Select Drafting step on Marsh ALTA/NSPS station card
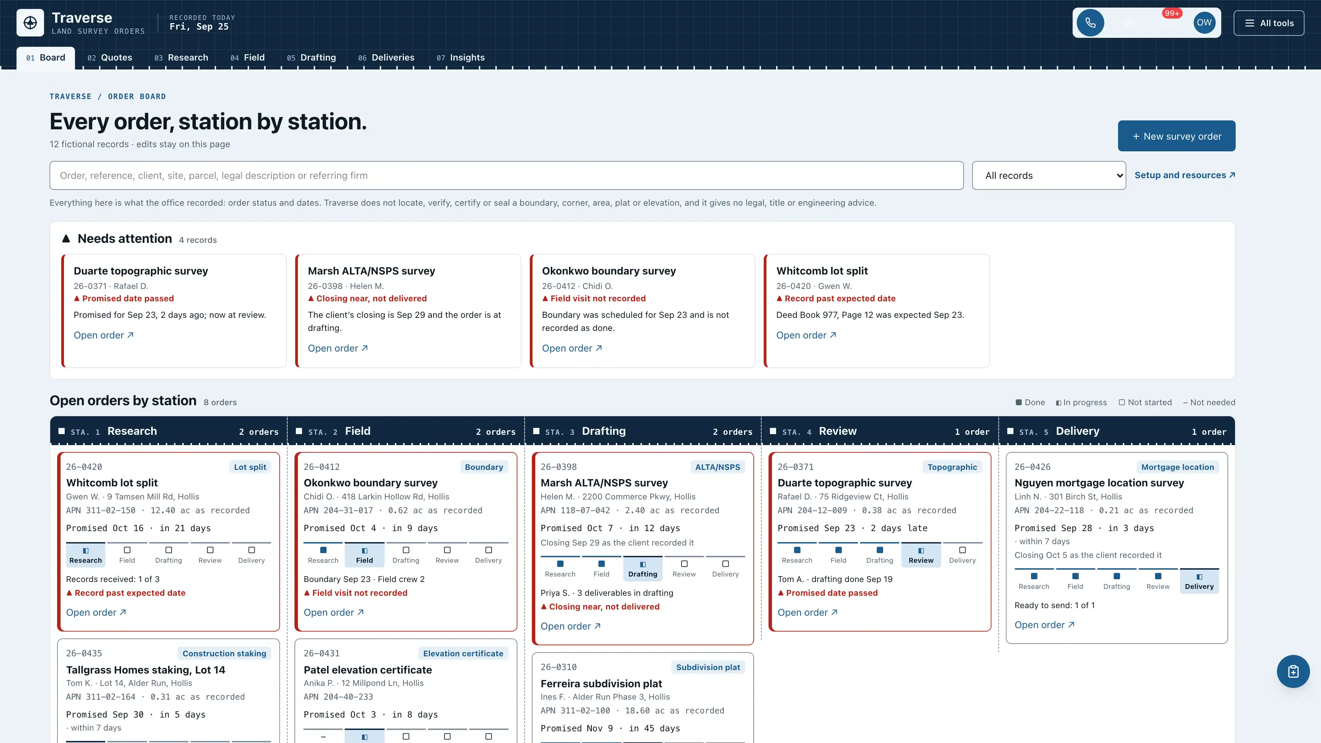Viewport: 1321px width, 743px height. (x=643, y=569)
